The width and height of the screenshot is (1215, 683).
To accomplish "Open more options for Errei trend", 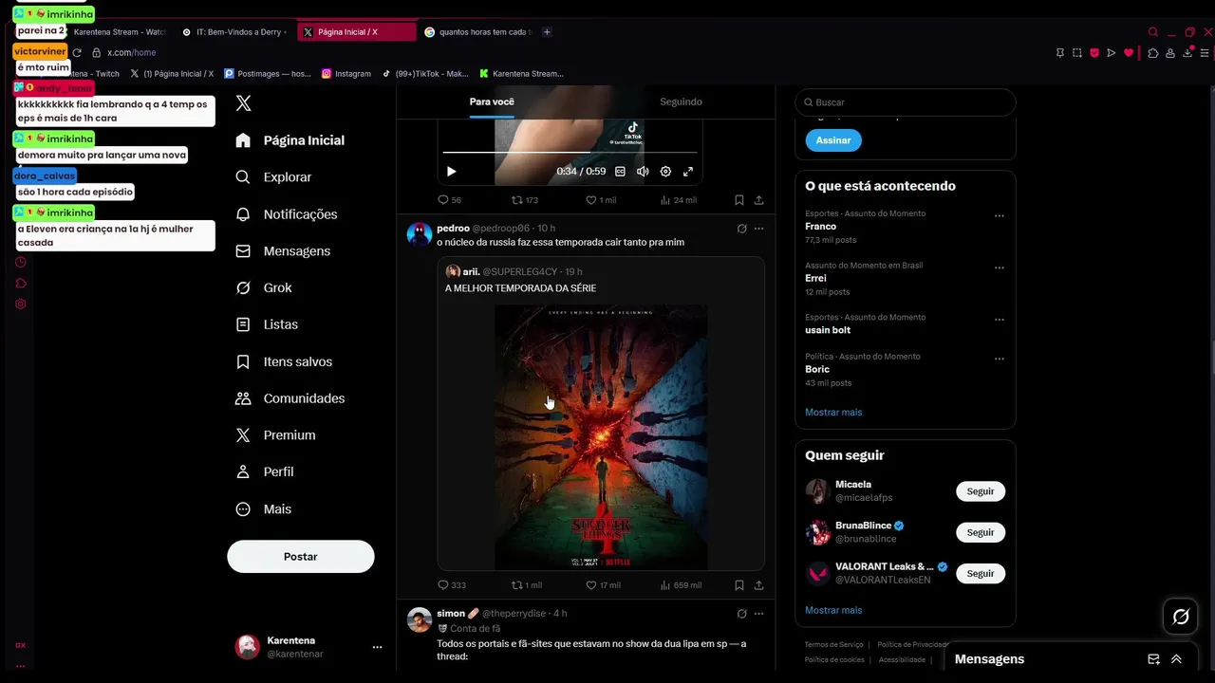I will [999, 268].
